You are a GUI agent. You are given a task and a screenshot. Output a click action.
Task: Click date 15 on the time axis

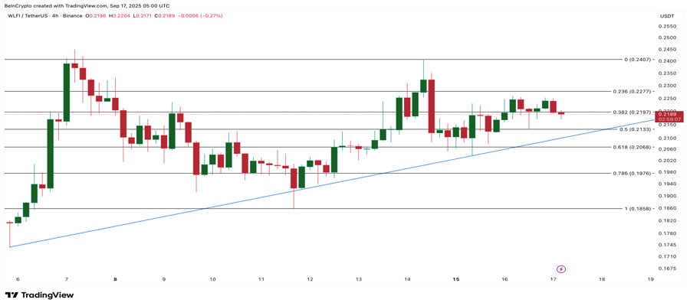pos(456,279)
